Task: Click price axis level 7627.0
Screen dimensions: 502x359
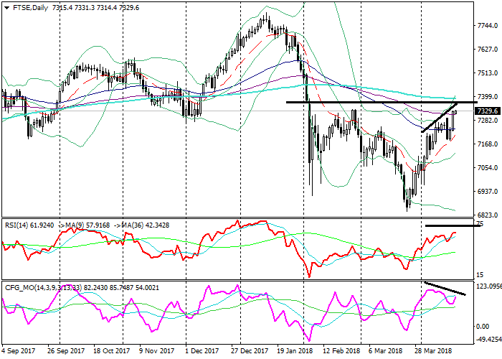Action: point(487,50)
